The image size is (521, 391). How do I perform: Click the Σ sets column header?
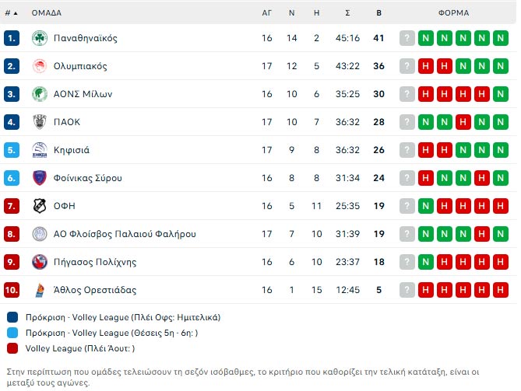tap(347, 13)
